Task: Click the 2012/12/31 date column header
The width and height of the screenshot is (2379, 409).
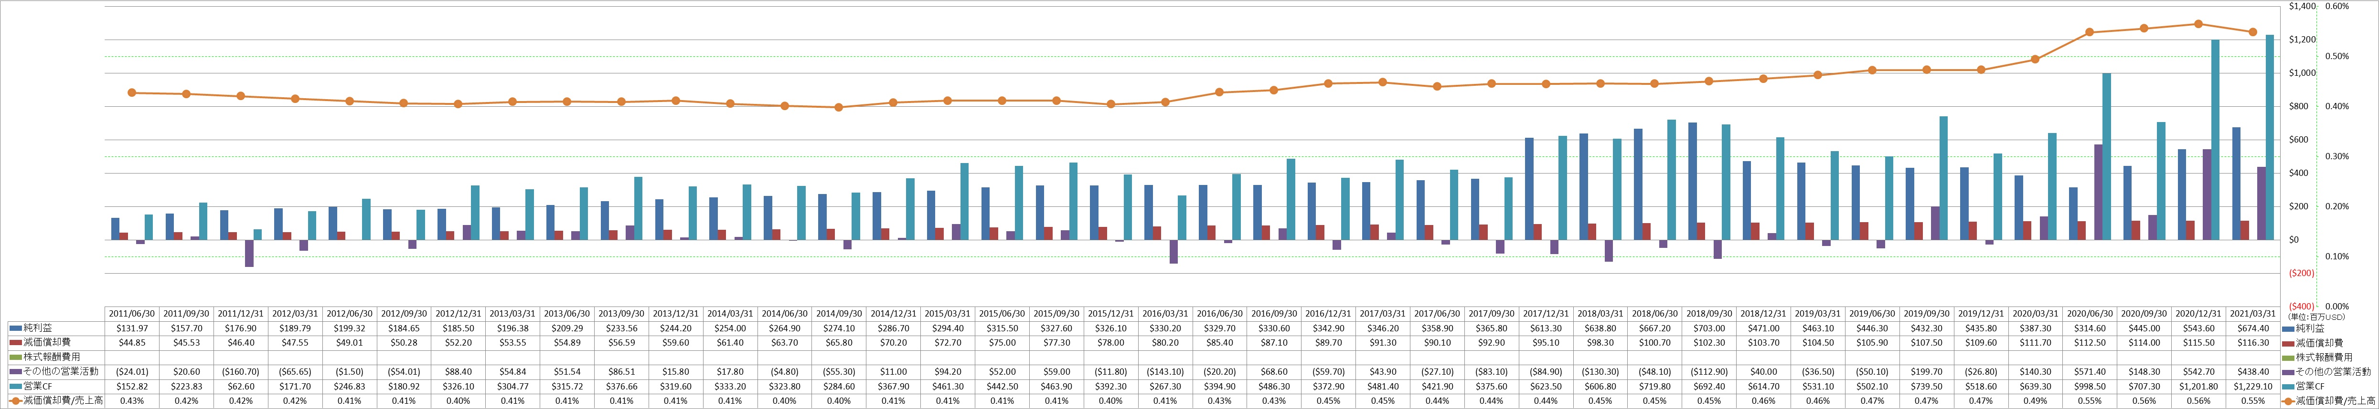Action: [458, 313]
